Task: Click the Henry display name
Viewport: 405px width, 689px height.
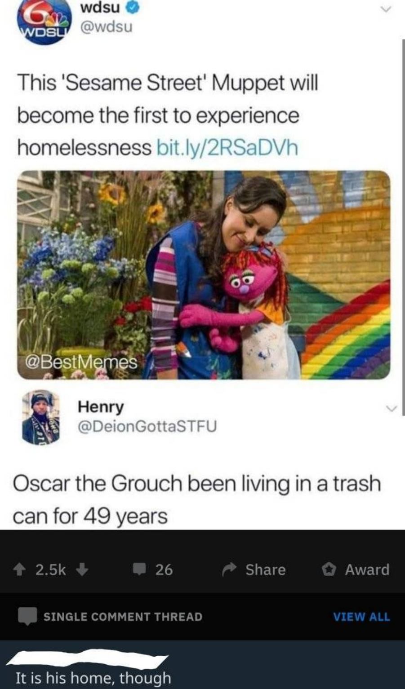Action: (x=101, y=407)
